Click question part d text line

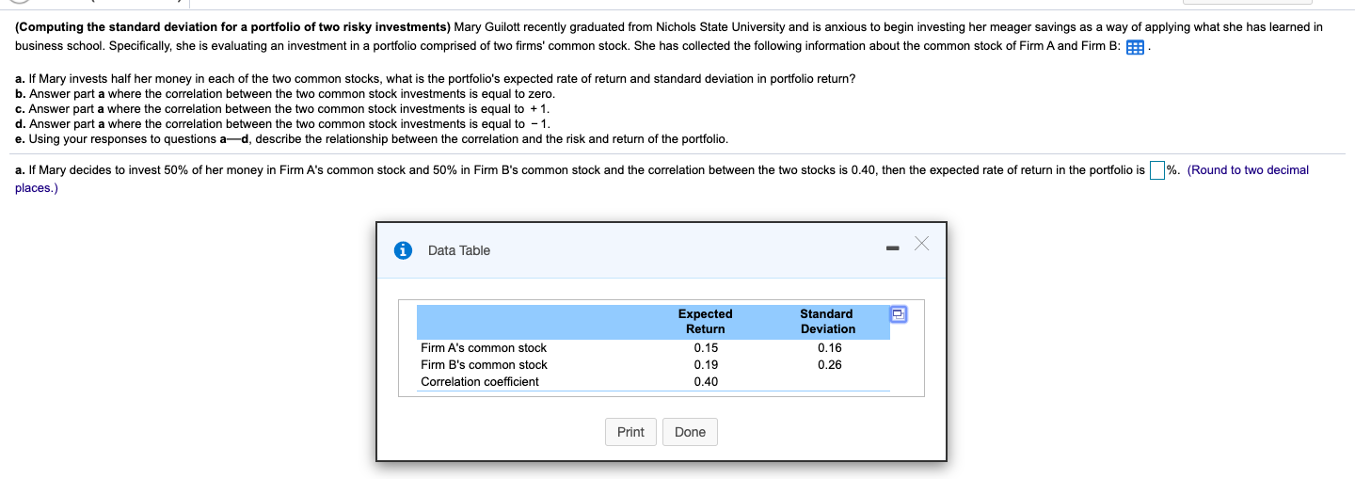(283, 124)
